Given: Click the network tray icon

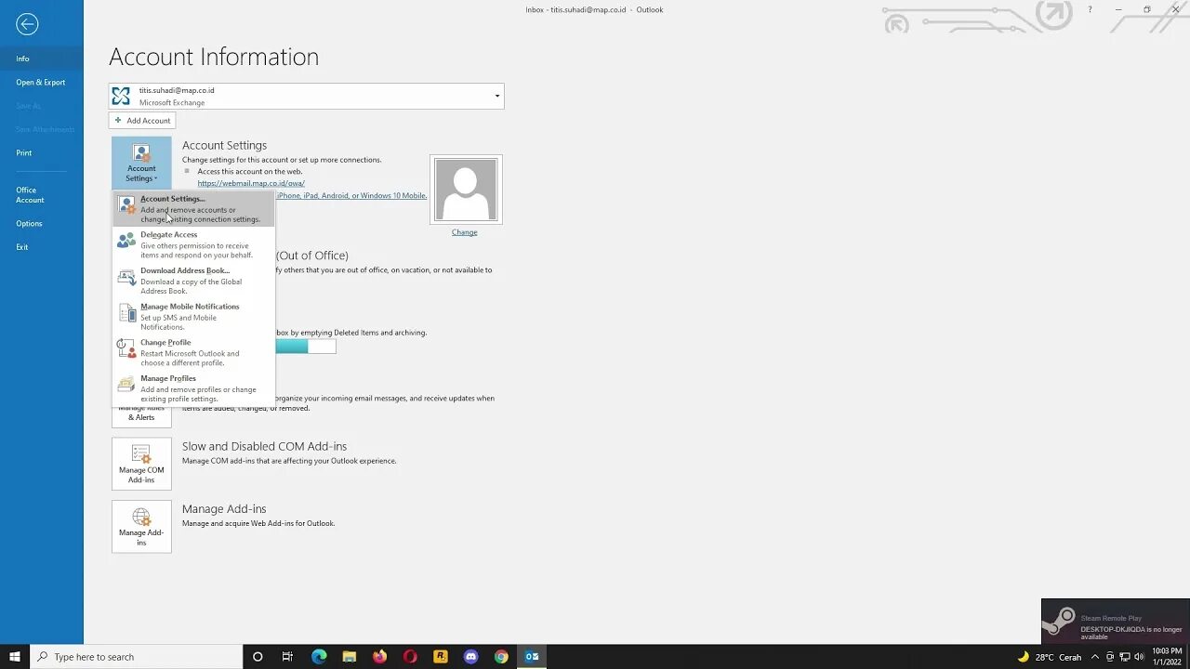Looking at the screenshot, I should pyautogui.click(x=1124, y=657).
